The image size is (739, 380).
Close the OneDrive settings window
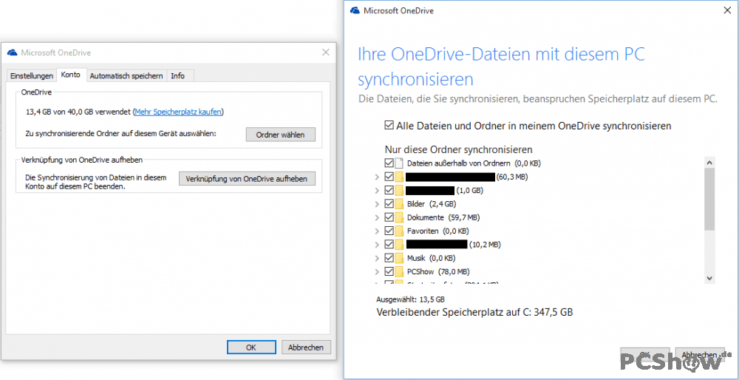[326, 52]
